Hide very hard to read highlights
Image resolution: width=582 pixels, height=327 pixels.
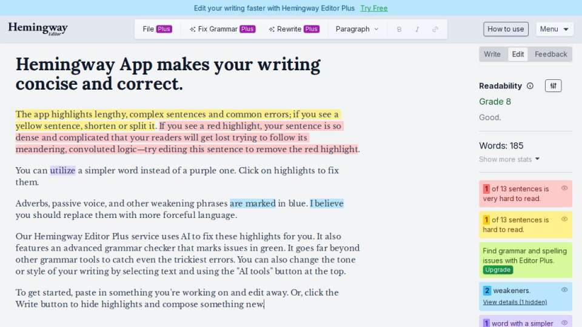click(x=564, y=188)
